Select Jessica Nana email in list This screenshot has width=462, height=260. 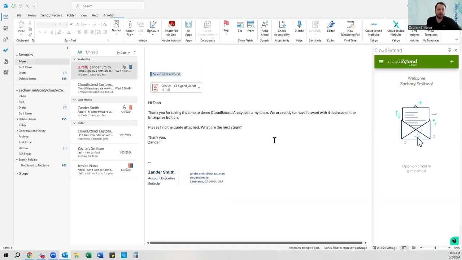(104, 169)
